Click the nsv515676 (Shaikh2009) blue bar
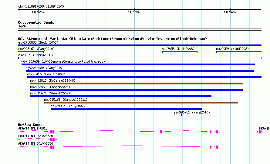The height and width of the screenshot is (164, 270). (121, 96)
